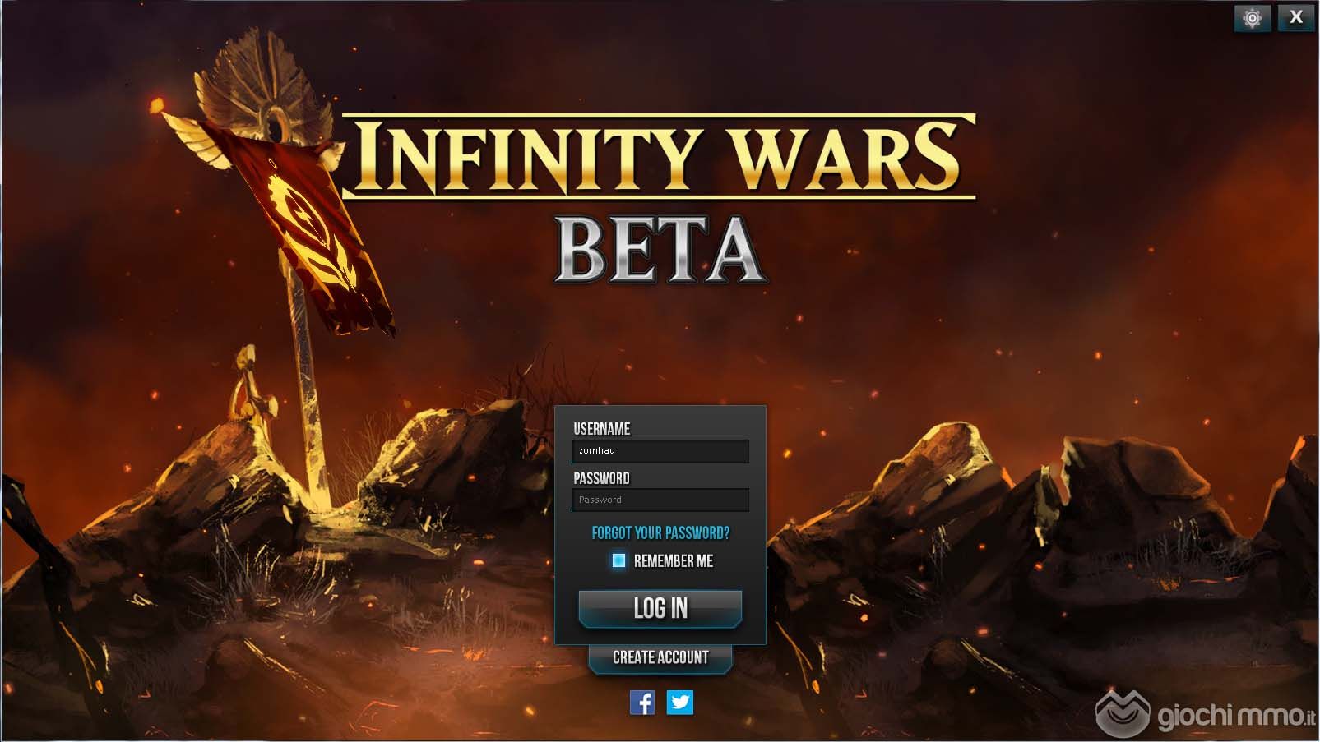Click the Log In button
This screenshot has width=1320, height=742.
(660, 609)
